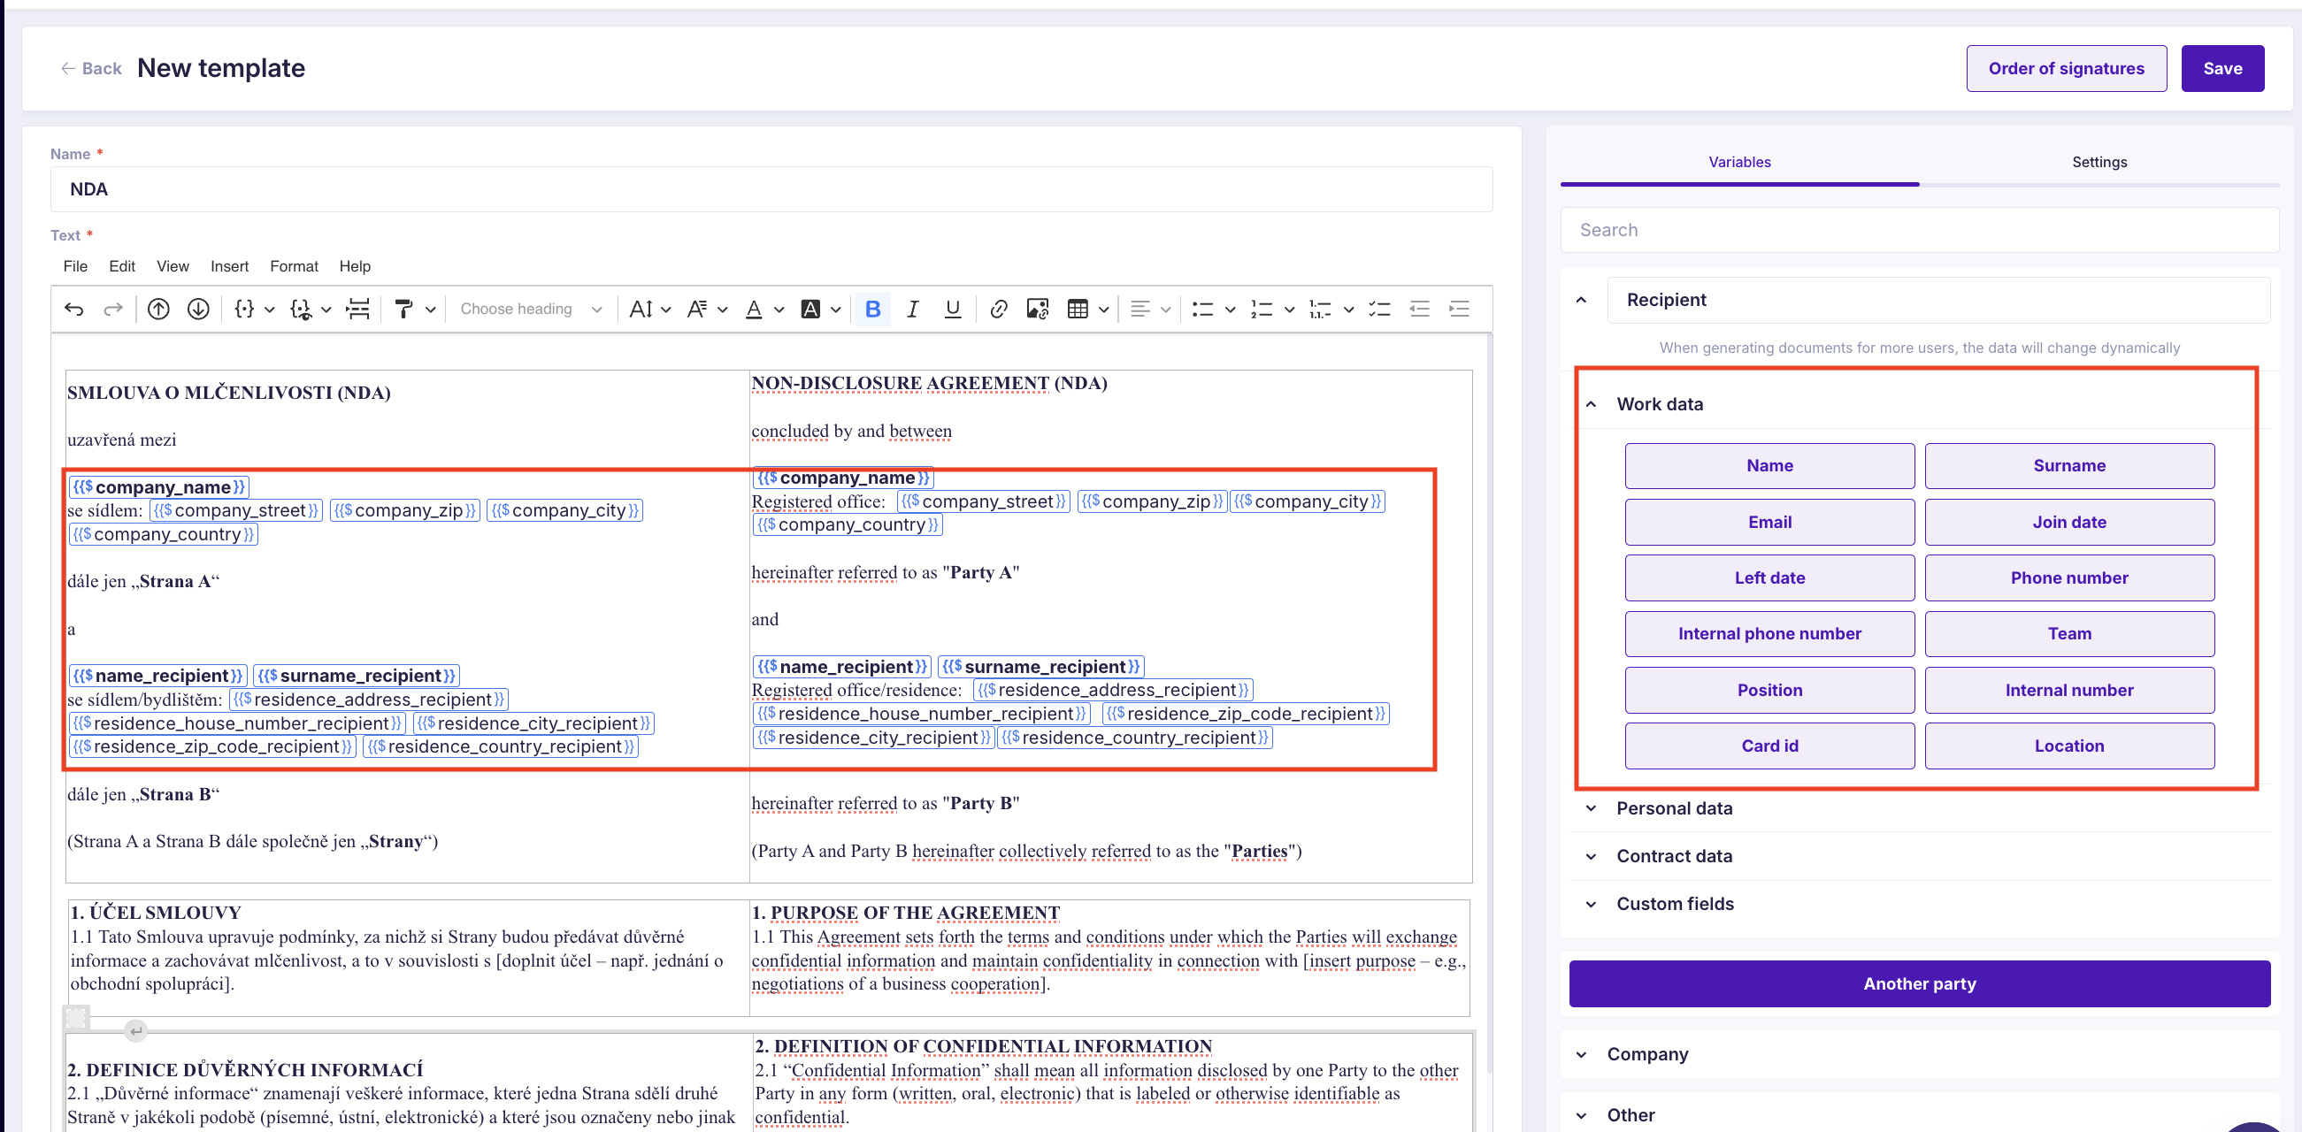This screenshot has height=1132, width=2302.
Task: Open the Insert menu
Action: pos(230,266)
